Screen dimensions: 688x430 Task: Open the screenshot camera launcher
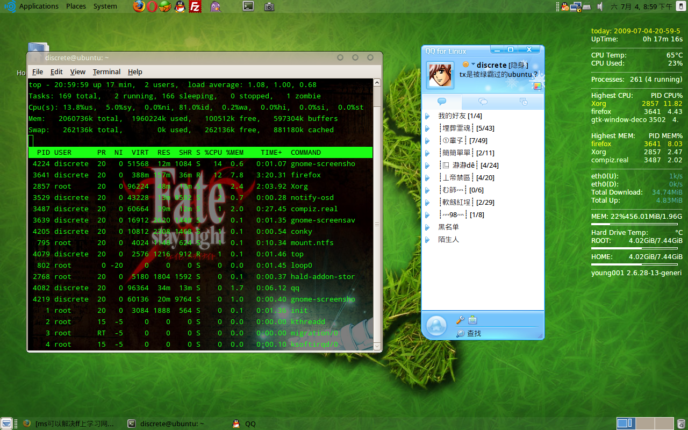pyautogui.click(x=269, y=6)
